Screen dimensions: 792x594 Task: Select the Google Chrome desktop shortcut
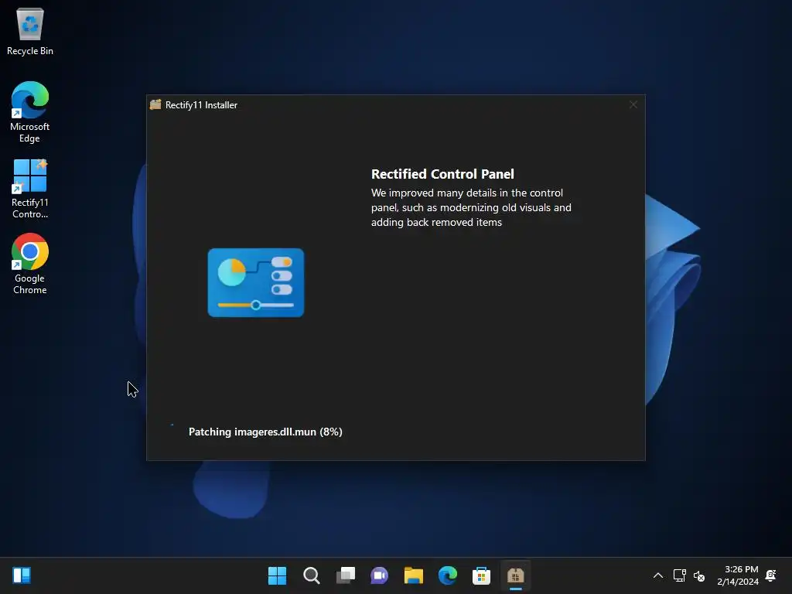click(30, 264)
